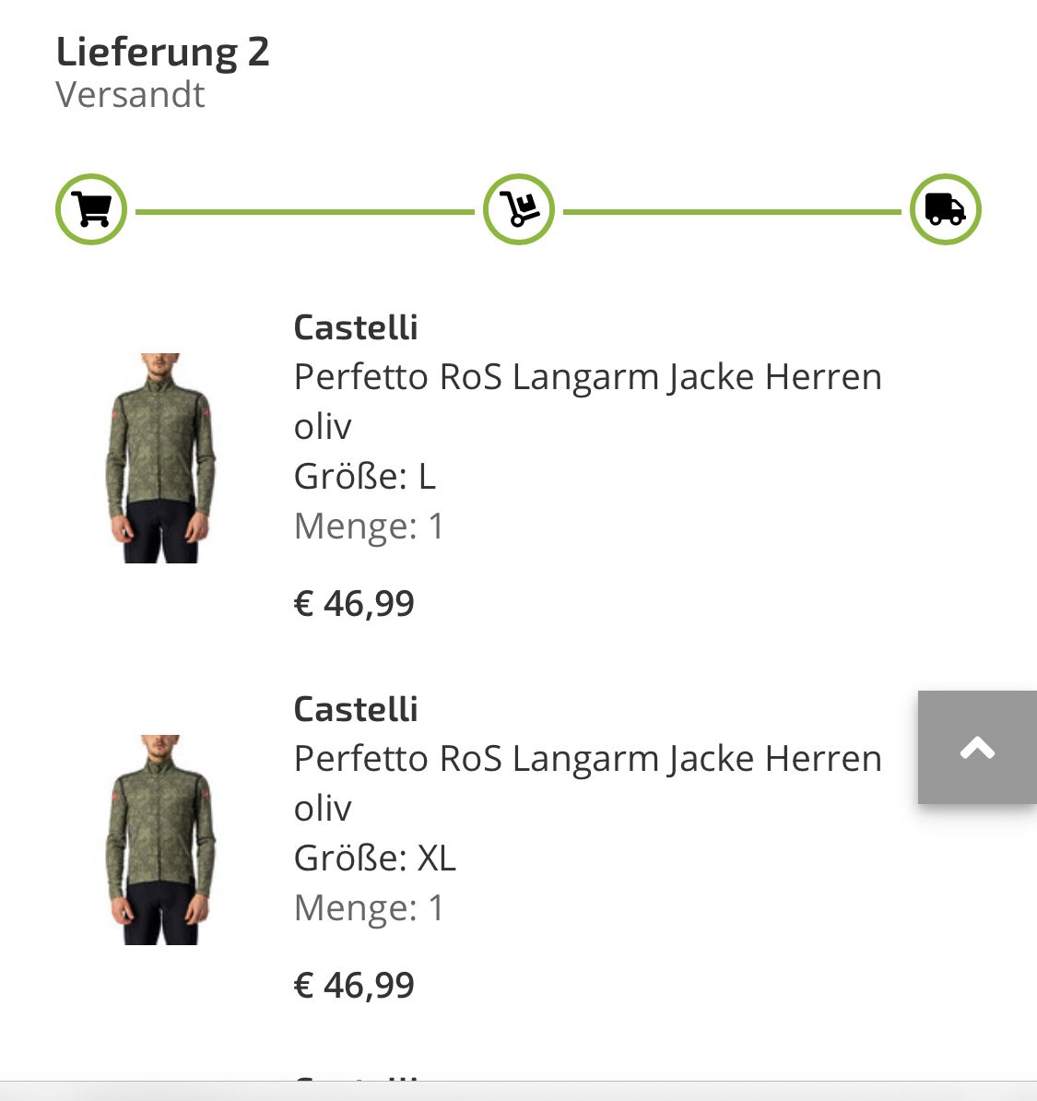Click progress line between packing and truck

click(732, 212)
